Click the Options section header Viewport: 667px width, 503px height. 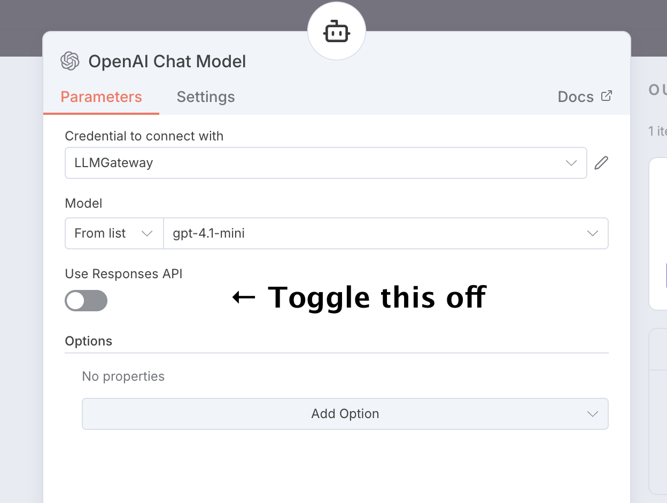(88, 341)
